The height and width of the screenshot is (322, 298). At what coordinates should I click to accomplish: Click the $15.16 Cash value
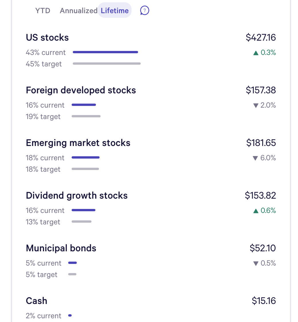coord(264,301)
